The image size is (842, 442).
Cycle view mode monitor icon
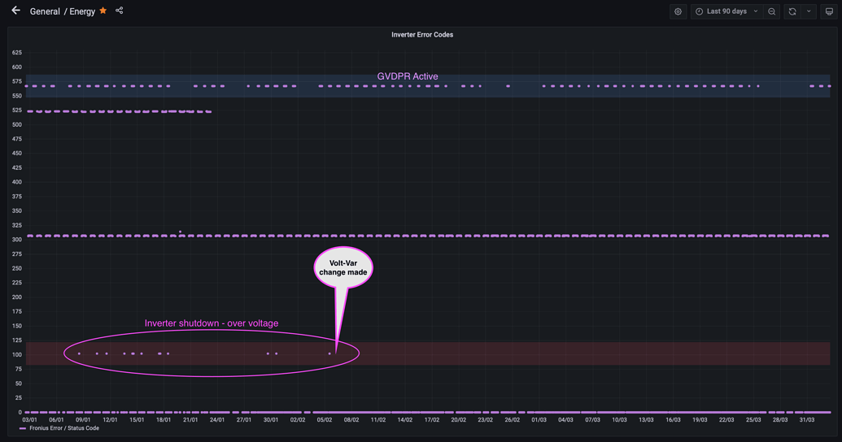(x=829, y=11)
